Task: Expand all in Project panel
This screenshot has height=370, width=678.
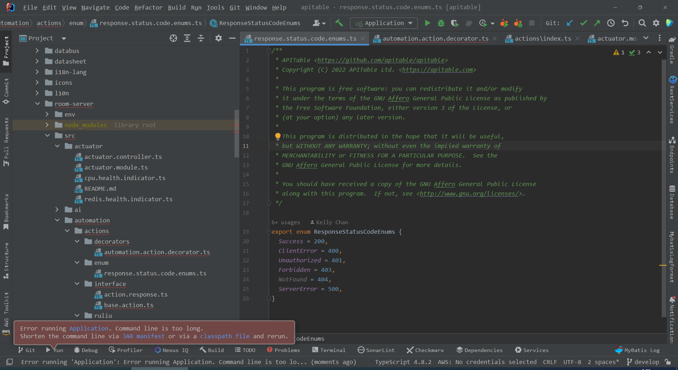Action: tap(187, 38)
